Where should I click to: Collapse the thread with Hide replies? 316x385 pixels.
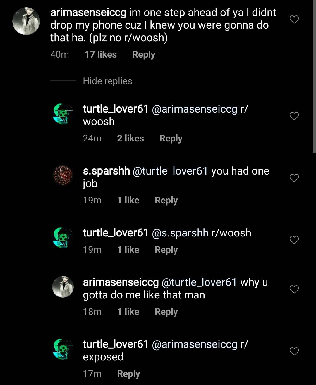click(107, 81)
